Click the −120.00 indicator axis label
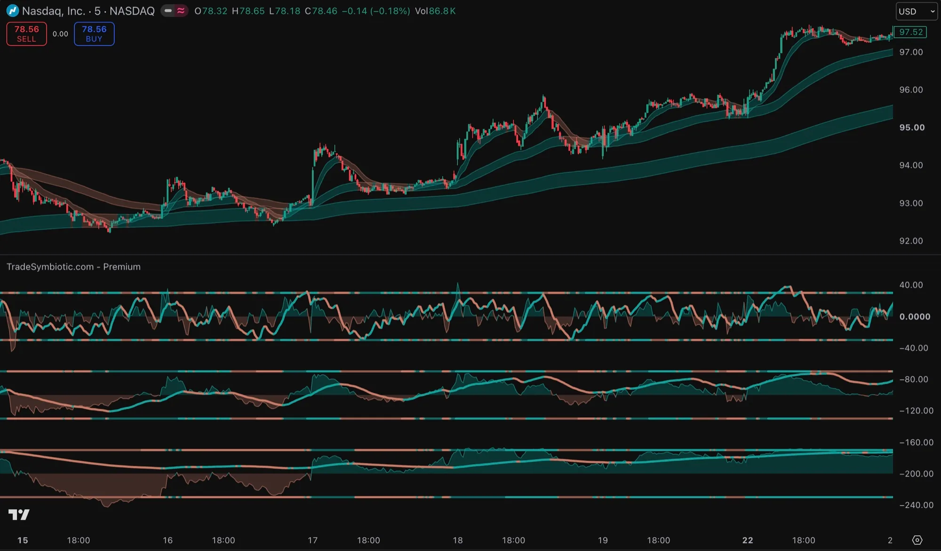The image size is (941, 551). tap(916, 411)
